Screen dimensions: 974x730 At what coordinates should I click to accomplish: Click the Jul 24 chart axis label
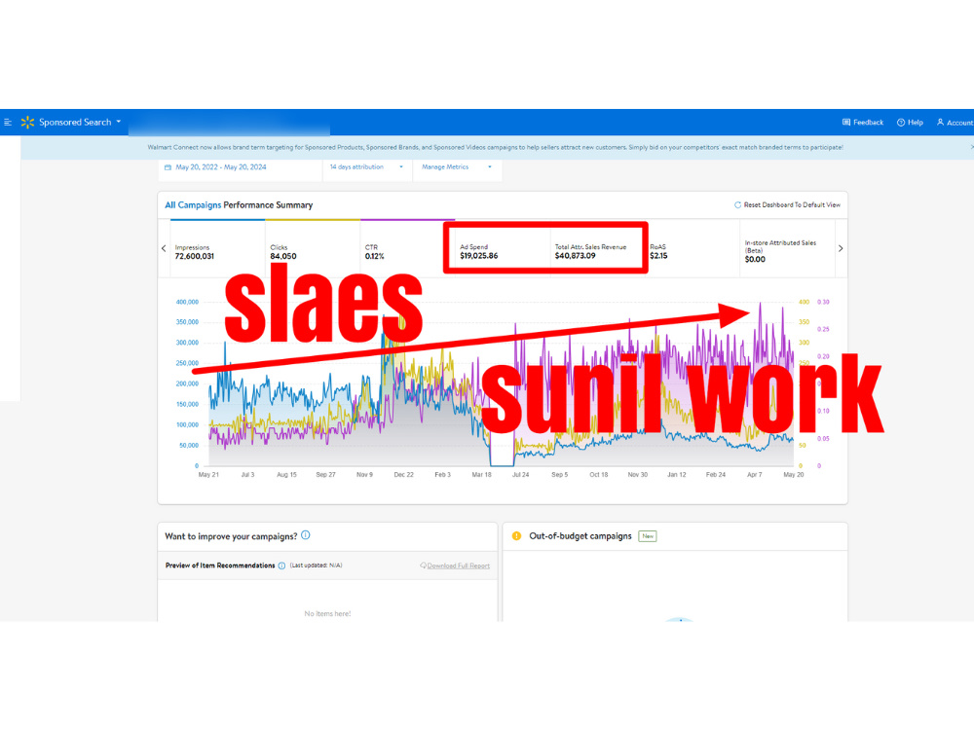click(x=520, y=474)
